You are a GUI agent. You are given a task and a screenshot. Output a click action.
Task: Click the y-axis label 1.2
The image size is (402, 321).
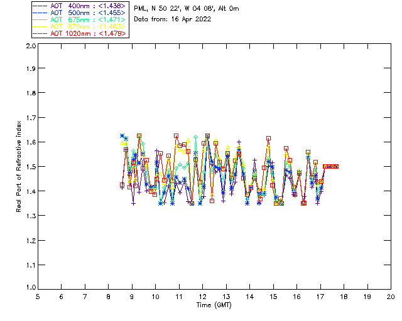[31, 241]
